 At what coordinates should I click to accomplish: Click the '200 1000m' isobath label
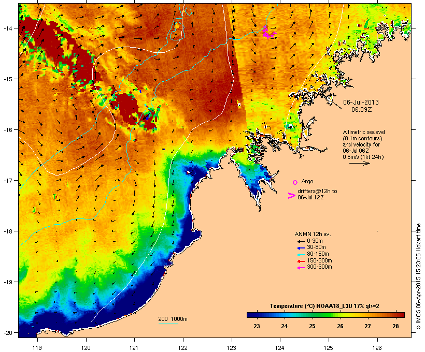pos(173,319)
